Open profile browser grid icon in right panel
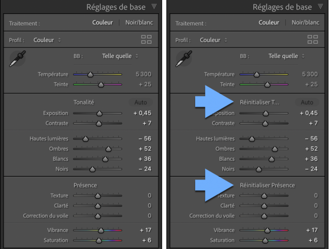The height and width of the screenshot is (249, 329). pyautogui.click(x=312, y=39)
